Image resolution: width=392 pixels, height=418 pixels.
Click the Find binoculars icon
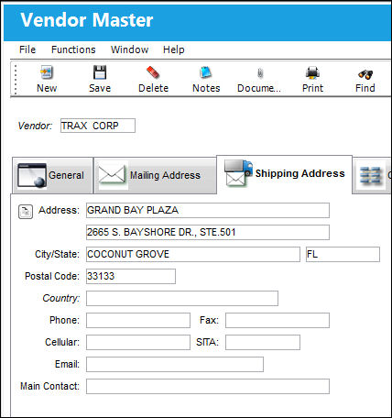pos(365,74)
